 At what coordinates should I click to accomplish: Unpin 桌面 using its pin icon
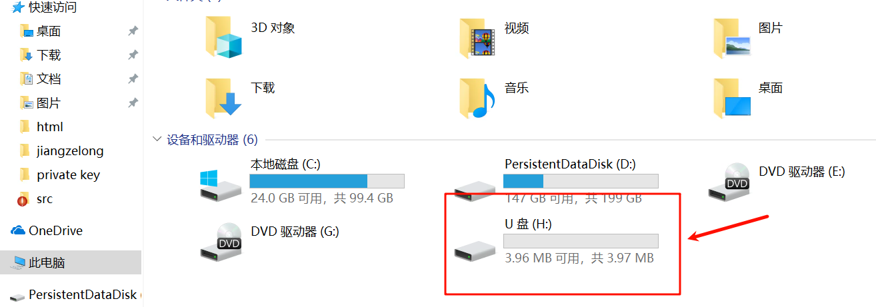tap(133, 31)
